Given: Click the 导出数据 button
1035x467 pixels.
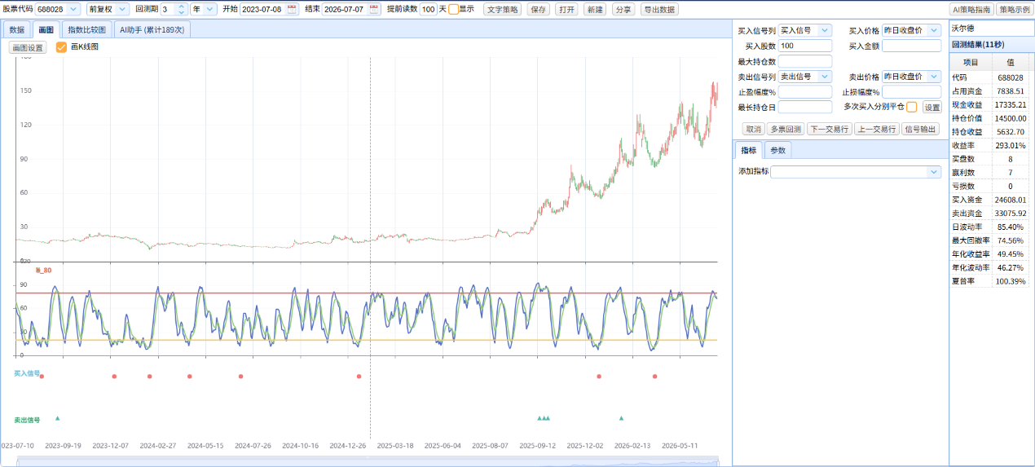Looking at the screenshot, I should [659, 9].
